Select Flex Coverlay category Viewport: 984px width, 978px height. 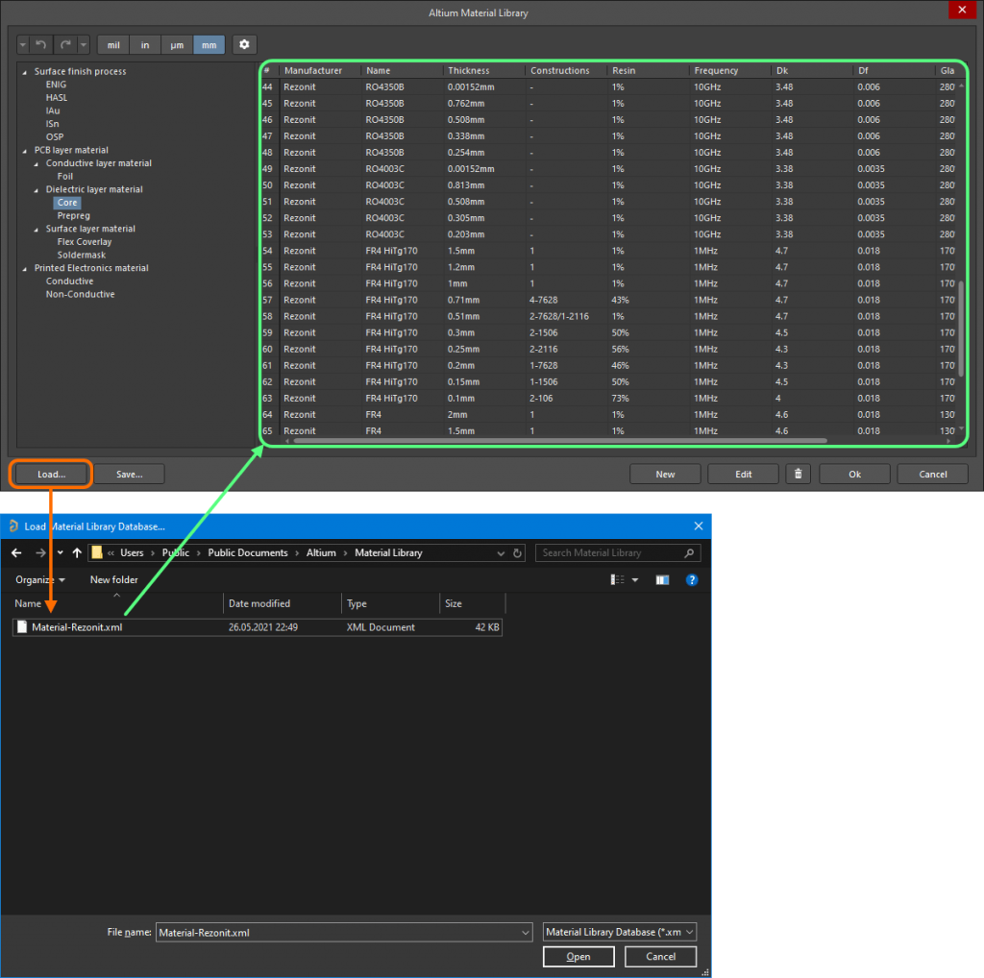point(85,241)
